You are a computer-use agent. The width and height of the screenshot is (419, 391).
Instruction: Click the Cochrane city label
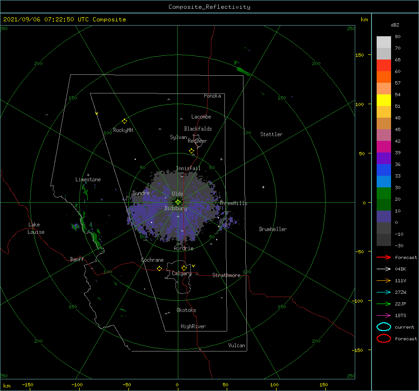(x=152, y=260)
